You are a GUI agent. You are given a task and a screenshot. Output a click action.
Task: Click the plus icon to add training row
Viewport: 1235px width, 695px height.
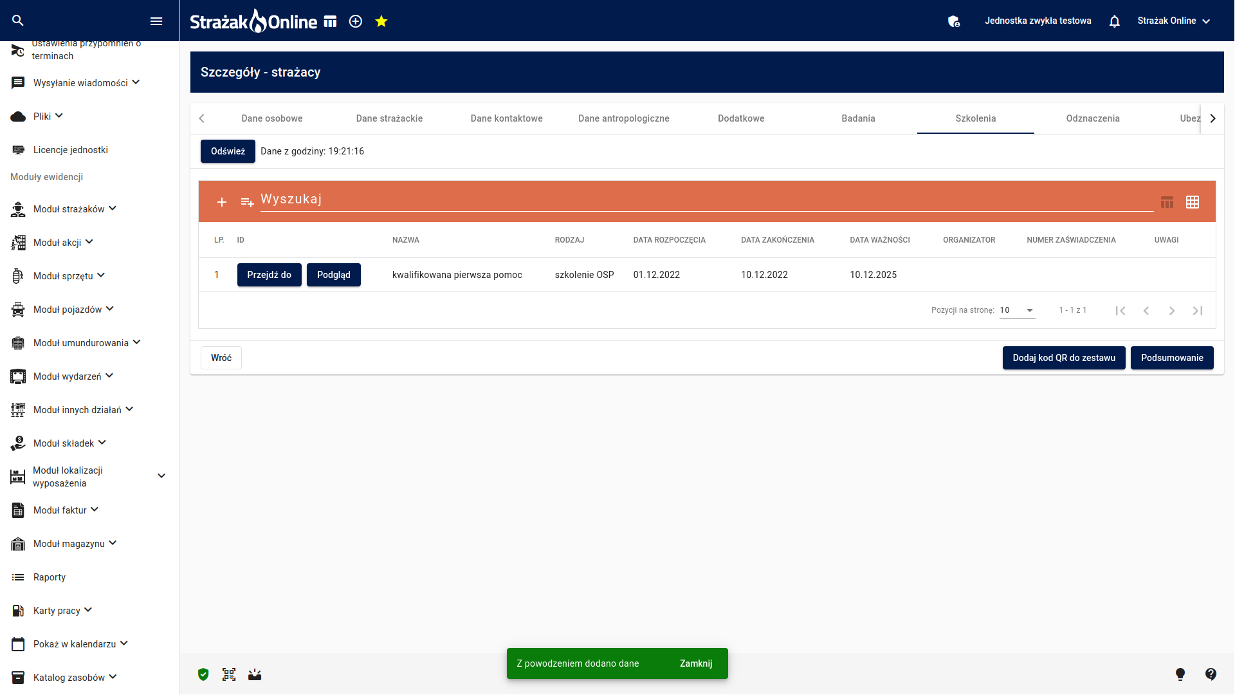coord(222,202)
